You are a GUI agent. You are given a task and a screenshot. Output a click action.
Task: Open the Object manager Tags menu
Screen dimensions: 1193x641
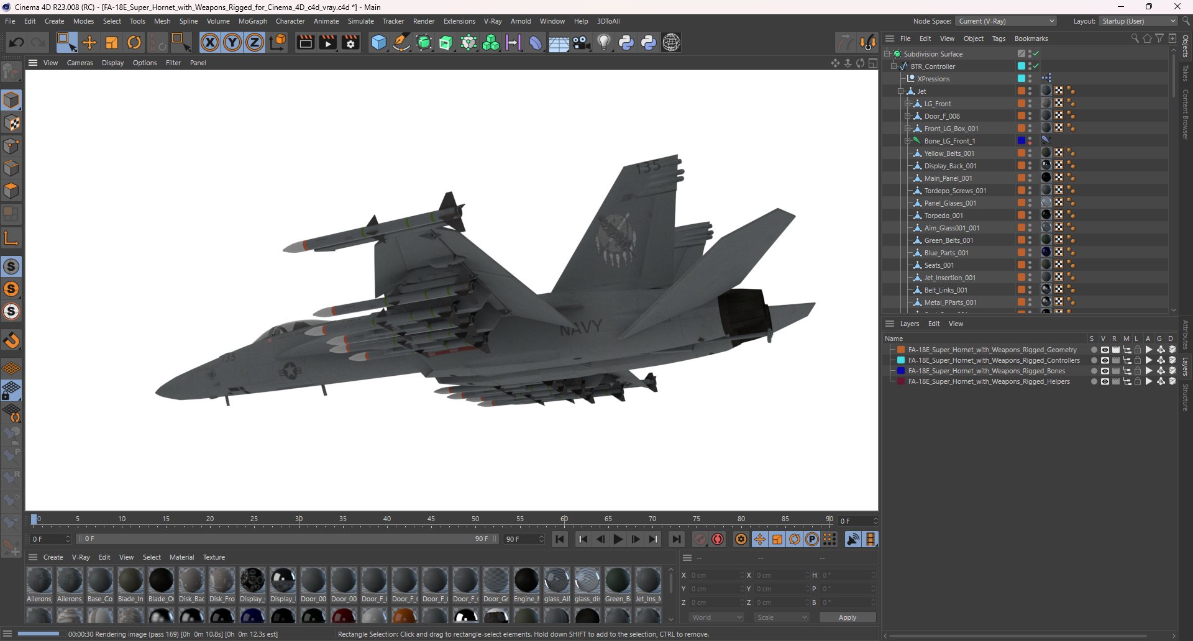click(x=999, y=39)
